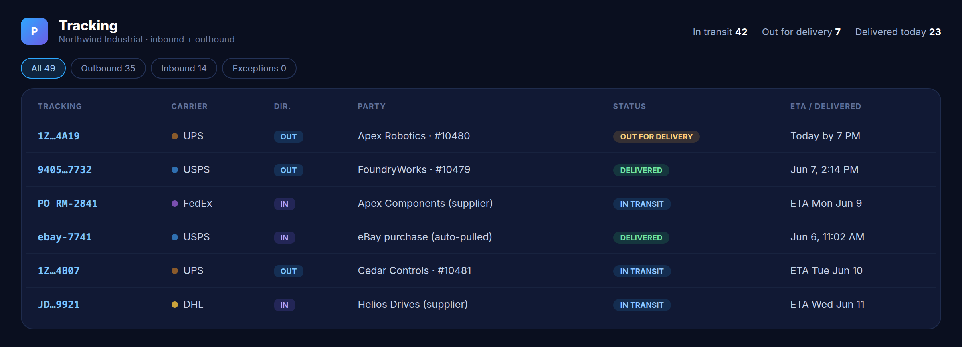
Task: Click the IN badge in Apex Components row
Action: (284, 204)
